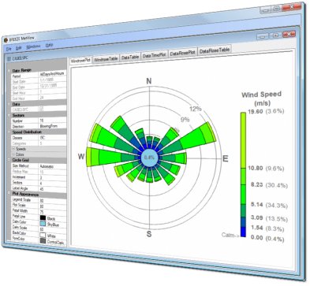Image resolution: width=310 pixels, height=286 pixels.
Task: Open the File menu
Action: point(9,49)
